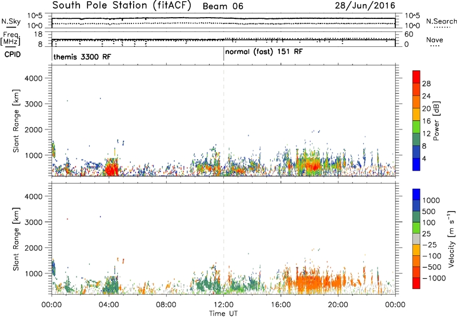Click the 'Slant Range [km]' label of the velocity panel

click(16, 239)
